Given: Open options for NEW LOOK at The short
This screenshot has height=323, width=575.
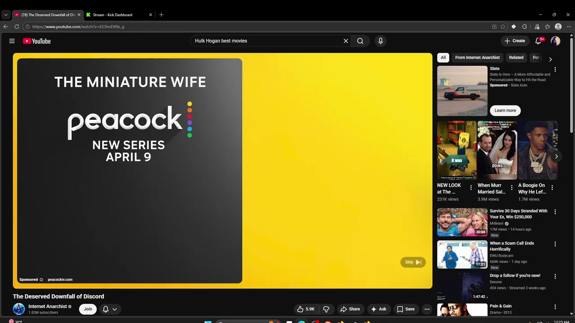Looking at the screenshot, I should click(471, 188).
